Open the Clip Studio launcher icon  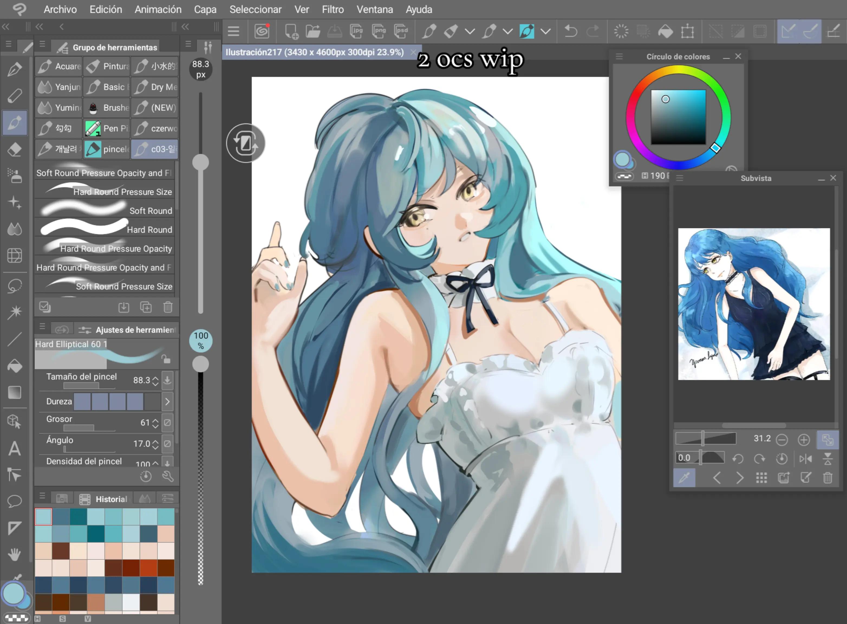coord(262,31)
